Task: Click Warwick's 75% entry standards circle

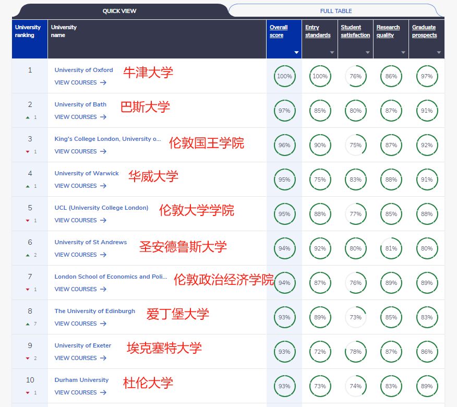Action: tap(320, 179)
